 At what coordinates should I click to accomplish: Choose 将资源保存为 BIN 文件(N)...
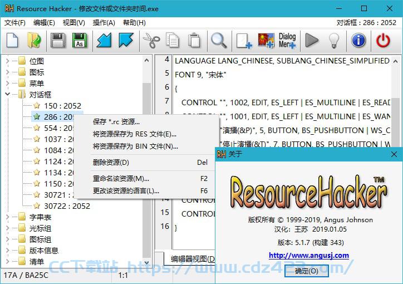pos(147,146)
